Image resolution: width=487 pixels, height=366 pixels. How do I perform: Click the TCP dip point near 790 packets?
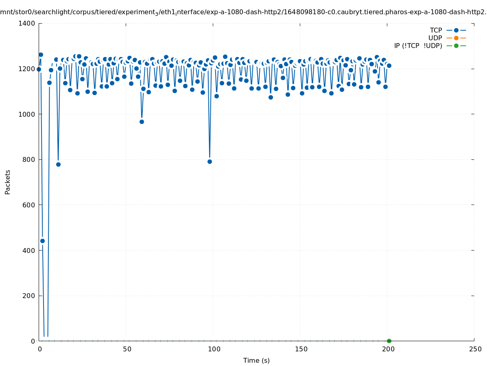tap(210, 161)
